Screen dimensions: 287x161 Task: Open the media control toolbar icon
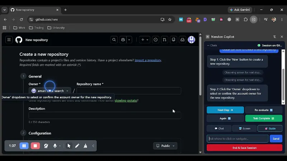point(265,20)
